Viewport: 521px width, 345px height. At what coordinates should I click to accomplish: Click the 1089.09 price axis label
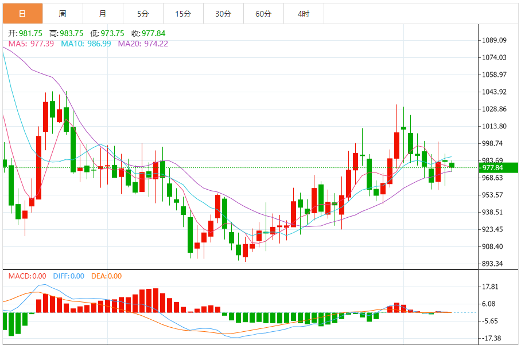[x=495, y=40]
